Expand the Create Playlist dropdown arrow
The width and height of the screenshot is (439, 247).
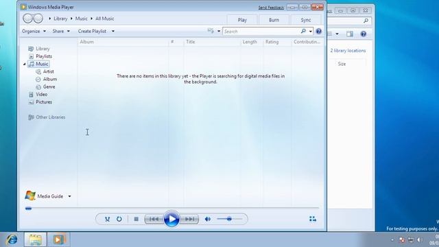pos(113,31)
